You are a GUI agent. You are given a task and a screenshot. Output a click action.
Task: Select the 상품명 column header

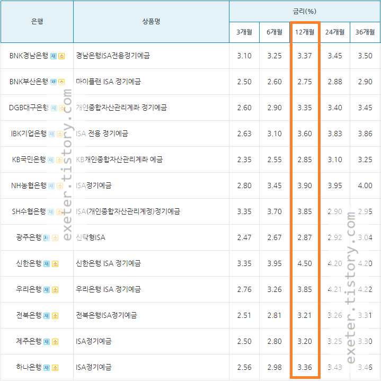[151, 22]
